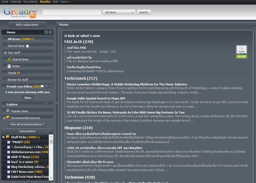256x183 pixels.
Task: Click the Search button
Action: [144, 12]
